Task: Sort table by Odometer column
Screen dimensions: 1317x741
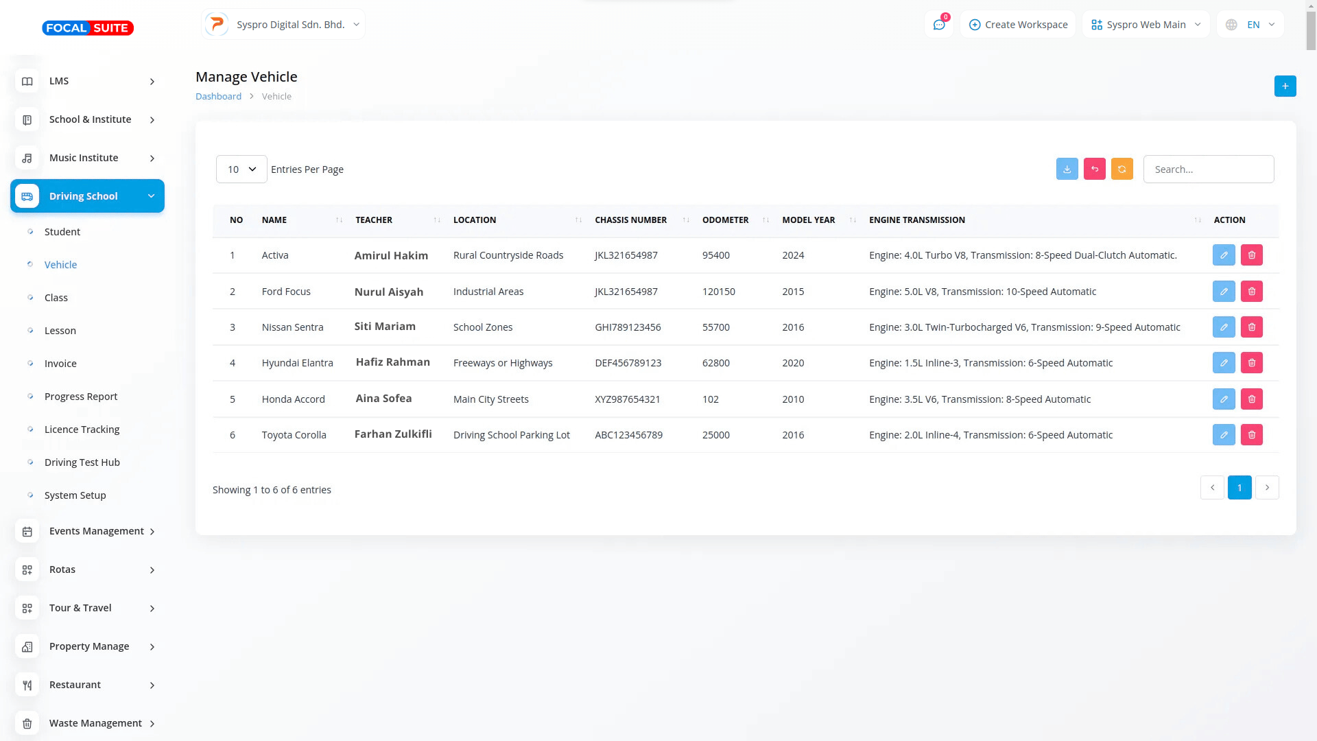Action: click(725, 220)
